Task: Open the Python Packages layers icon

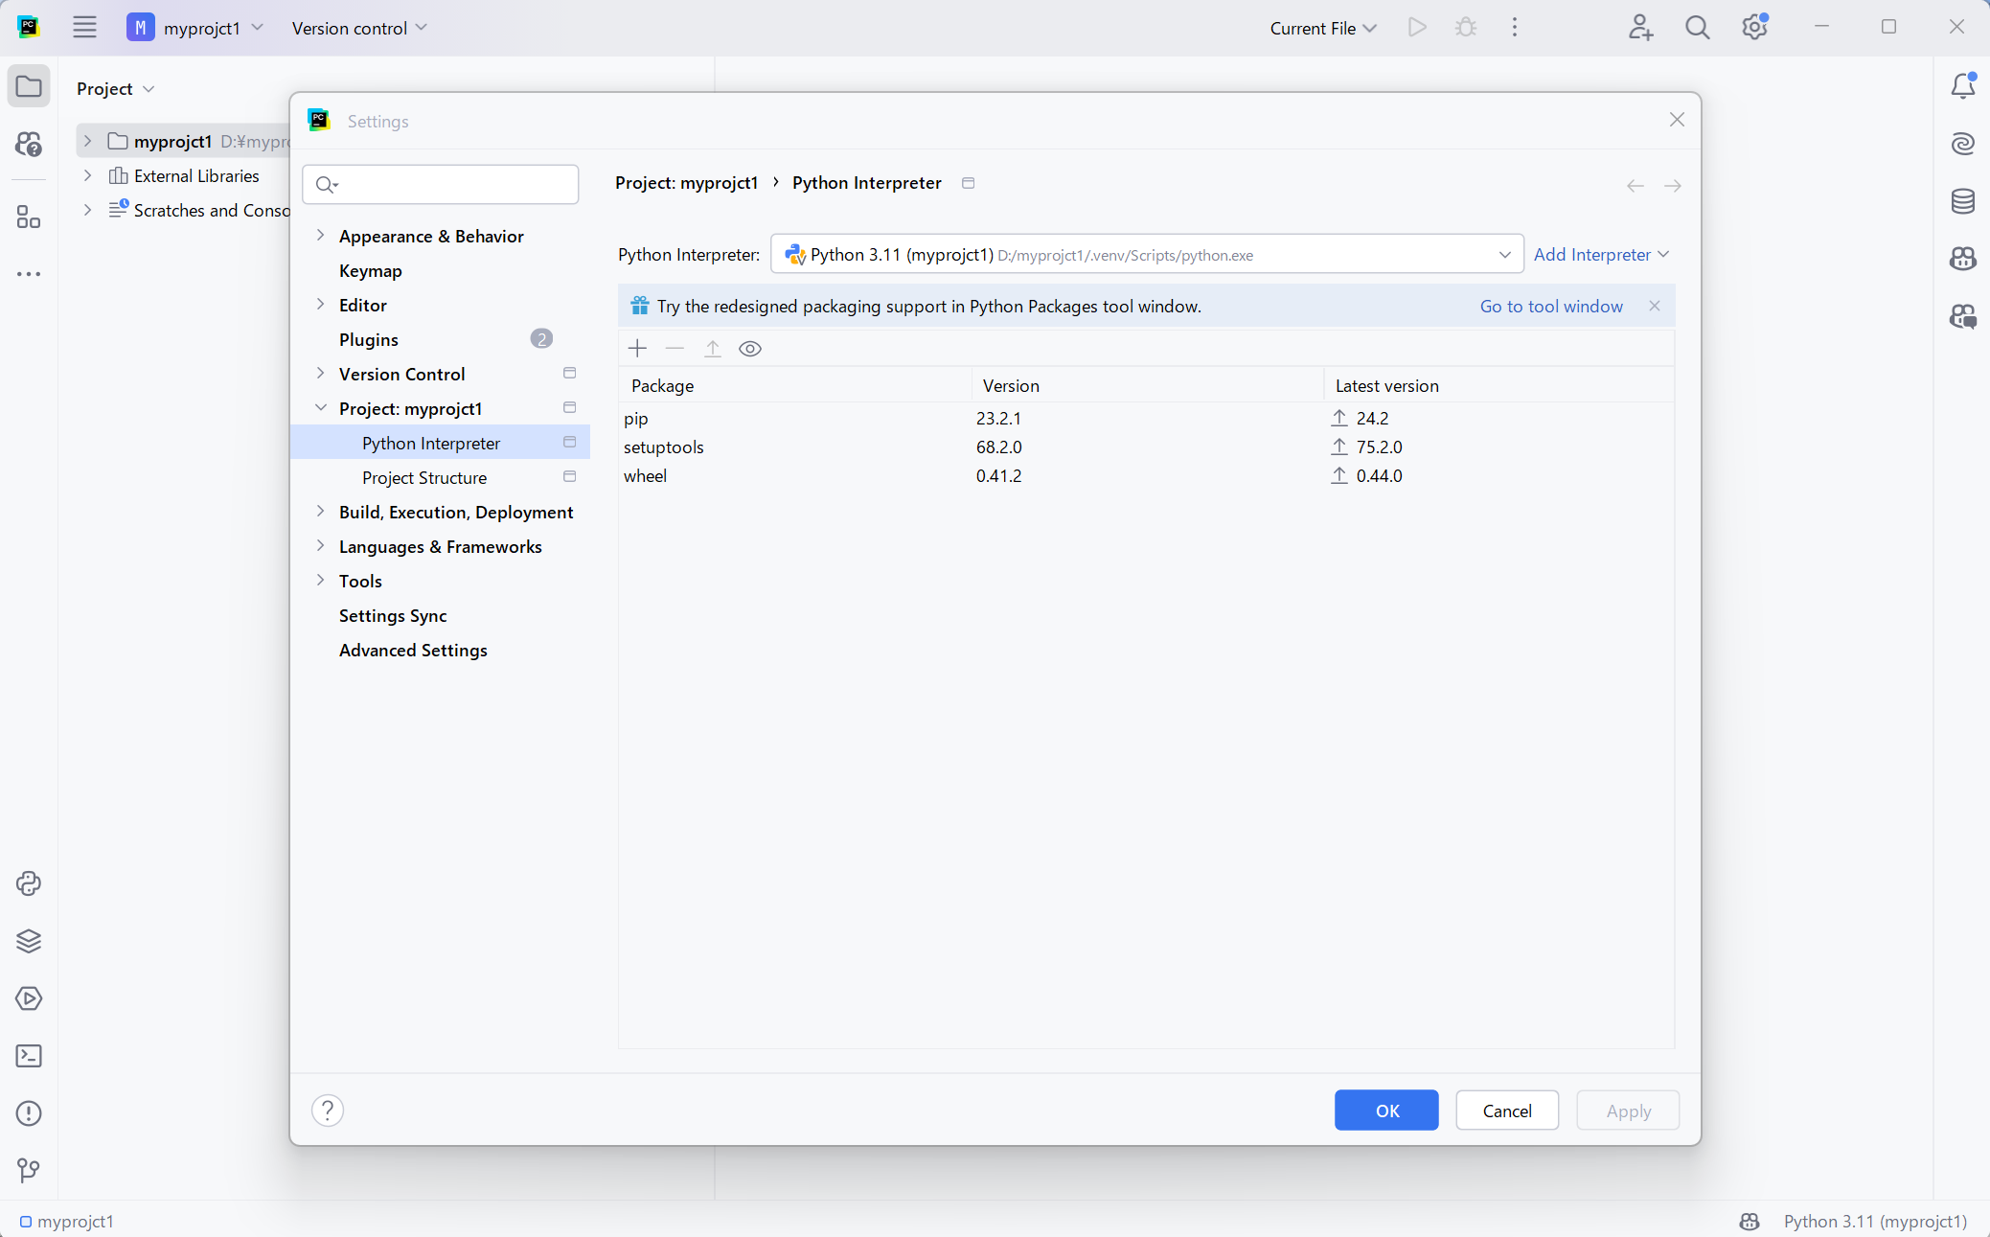Action: tap(29, 941)
